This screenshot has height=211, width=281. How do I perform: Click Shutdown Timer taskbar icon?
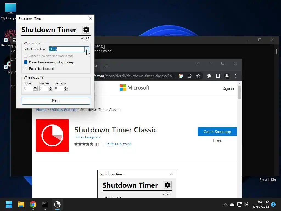click(57, 204)
